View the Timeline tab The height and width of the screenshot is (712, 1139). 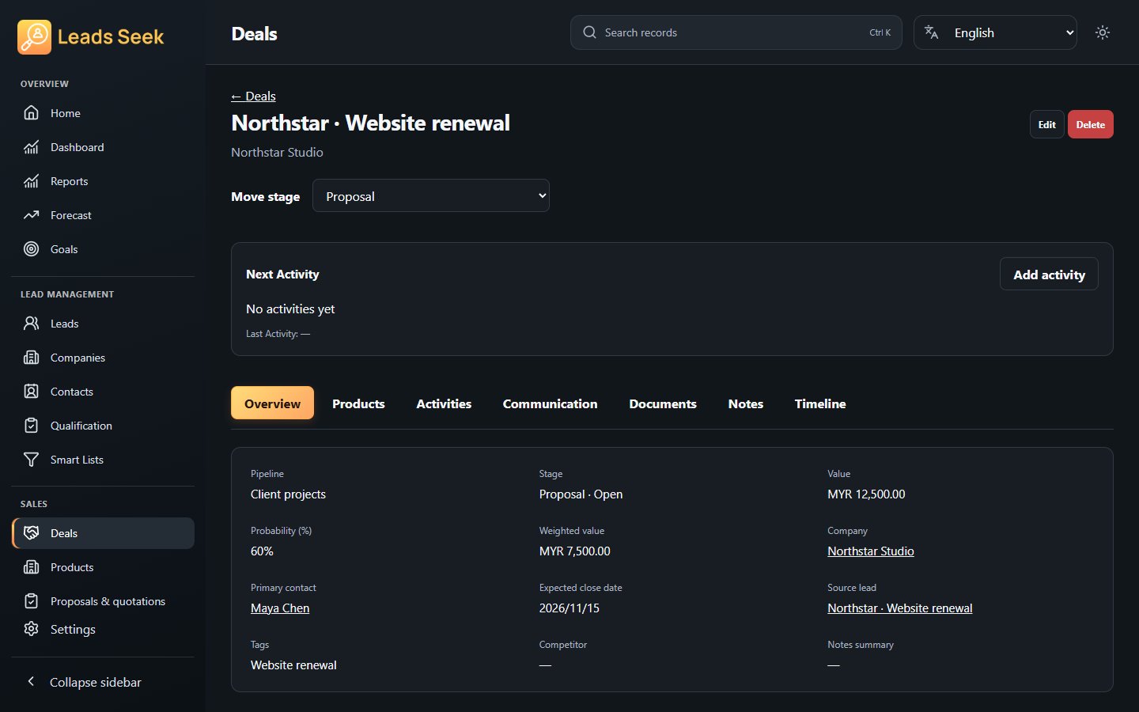(820, 403)
